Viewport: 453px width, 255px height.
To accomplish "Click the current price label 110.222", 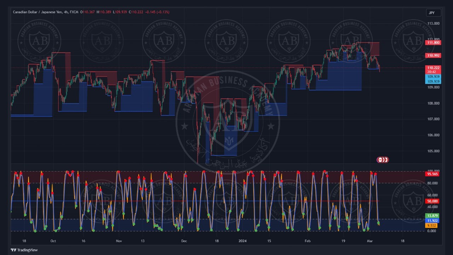I will point(433,68).
